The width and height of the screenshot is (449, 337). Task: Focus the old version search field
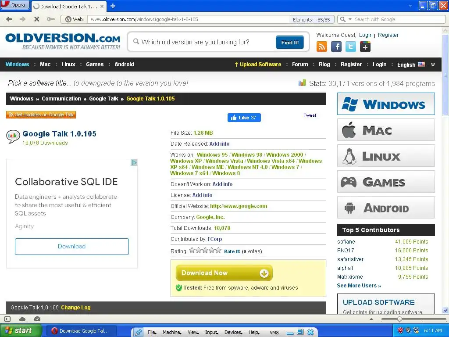point(203,42)
